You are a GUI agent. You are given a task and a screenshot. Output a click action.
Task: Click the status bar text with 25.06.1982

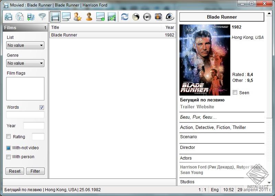pos(53,190)
